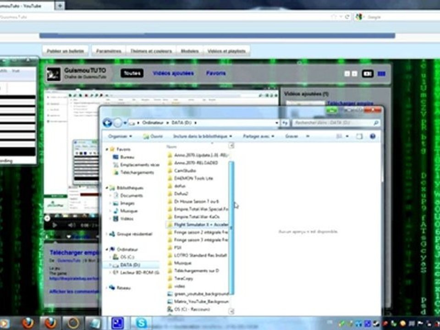Open view options dropdown arrow
This screenshot has width=440, height=330.
tap(347, 136)
